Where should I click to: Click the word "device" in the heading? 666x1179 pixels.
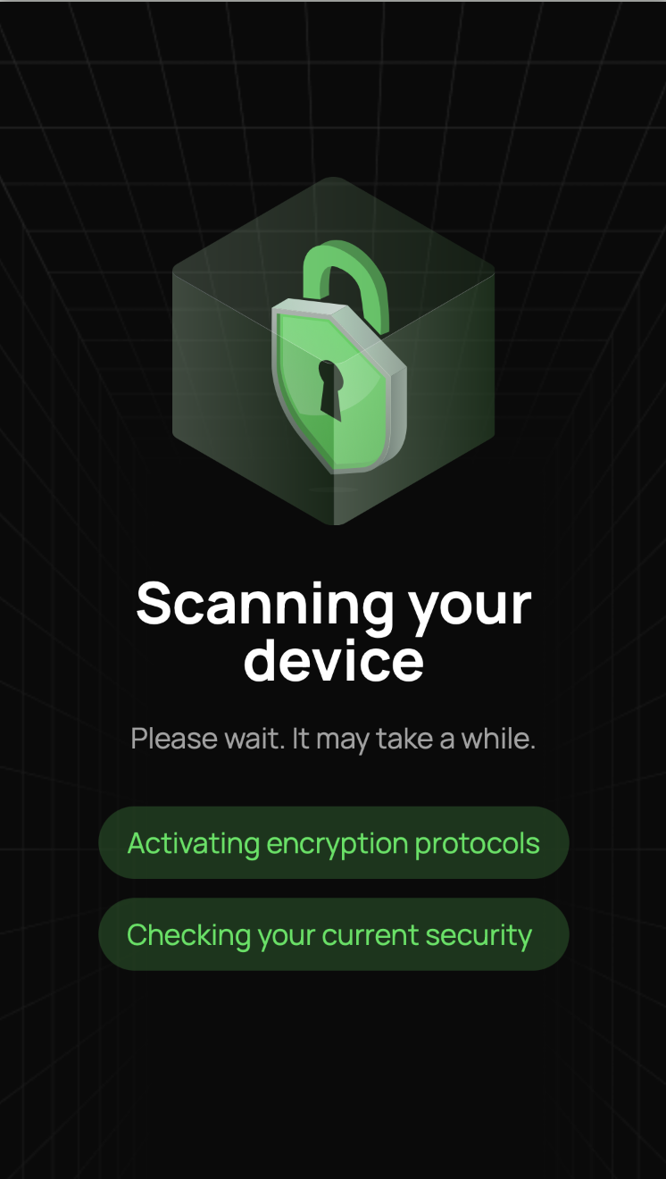click(x=333, y=660)
